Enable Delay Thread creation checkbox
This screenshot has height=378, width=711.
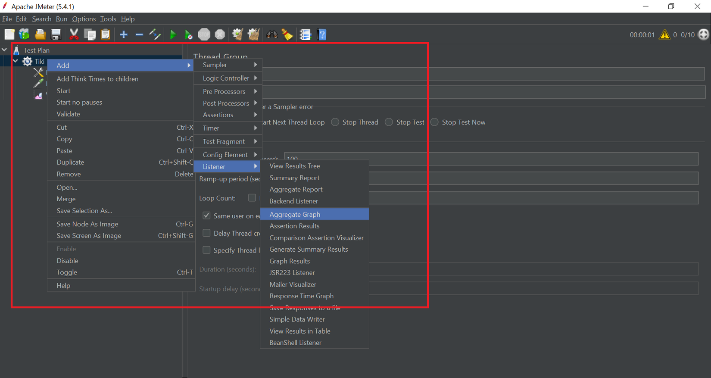pyautogui.click(x=207, y=233)
